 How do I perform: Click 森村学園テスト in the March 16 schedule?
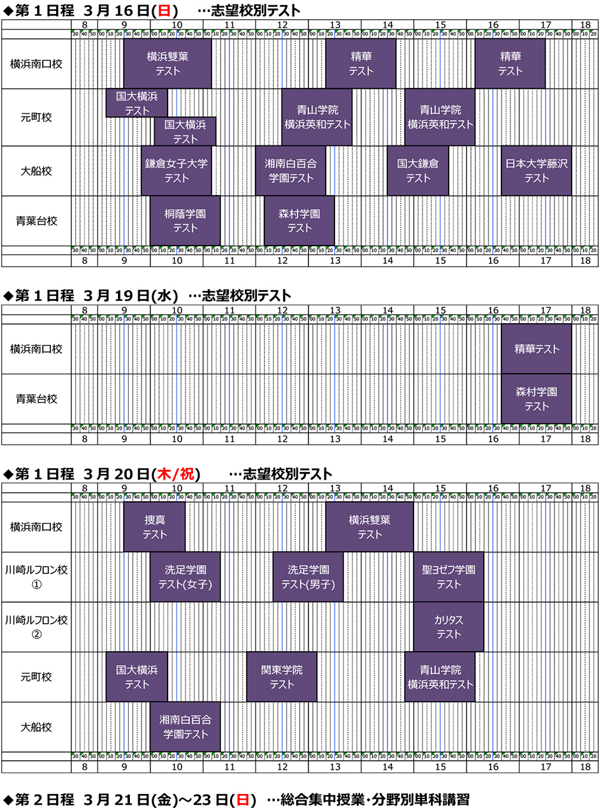click(x=299, y=221)
